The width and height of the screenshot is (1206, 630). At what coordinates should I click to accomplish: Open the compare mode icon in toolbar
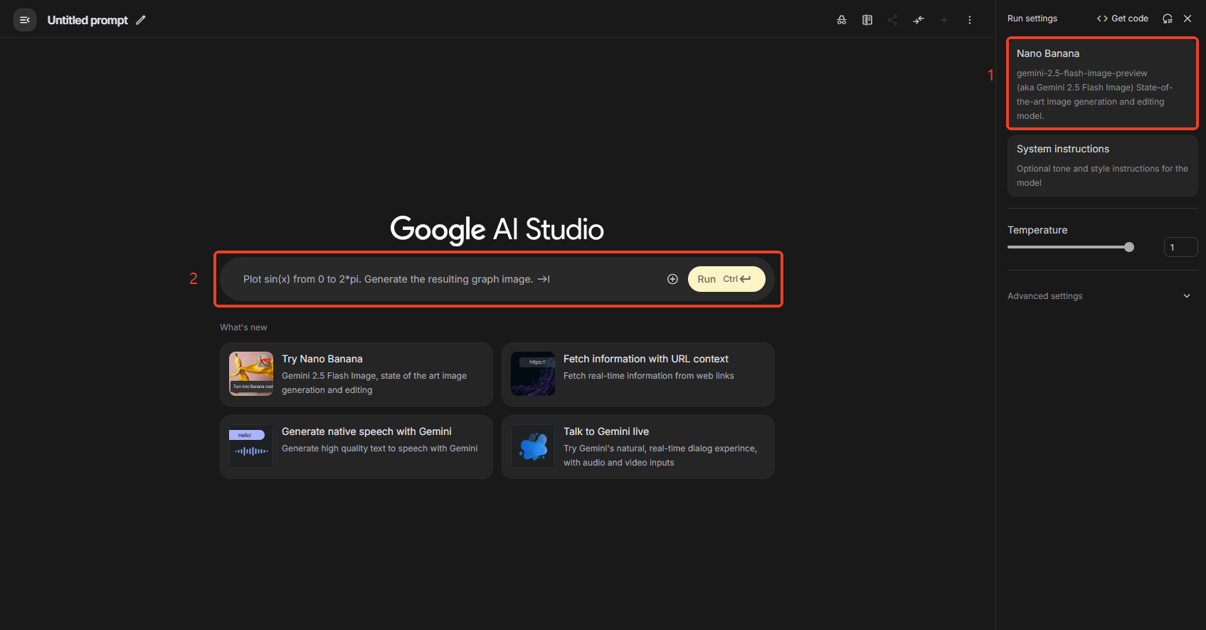pyautogui.click(x=867, y=20)
